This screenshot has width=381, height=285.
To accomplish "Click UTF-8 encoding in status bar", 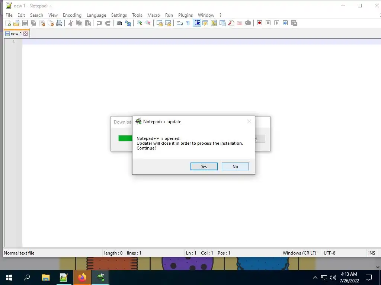I will click(x=330, y=253).
